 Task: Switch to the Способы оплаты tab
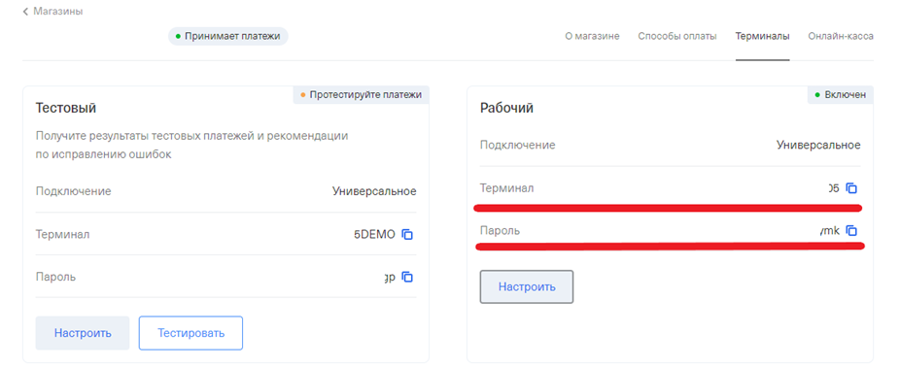click(677, 36)
